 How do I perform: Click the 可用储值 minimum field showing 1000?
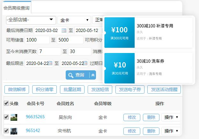[x=37, y=40]
